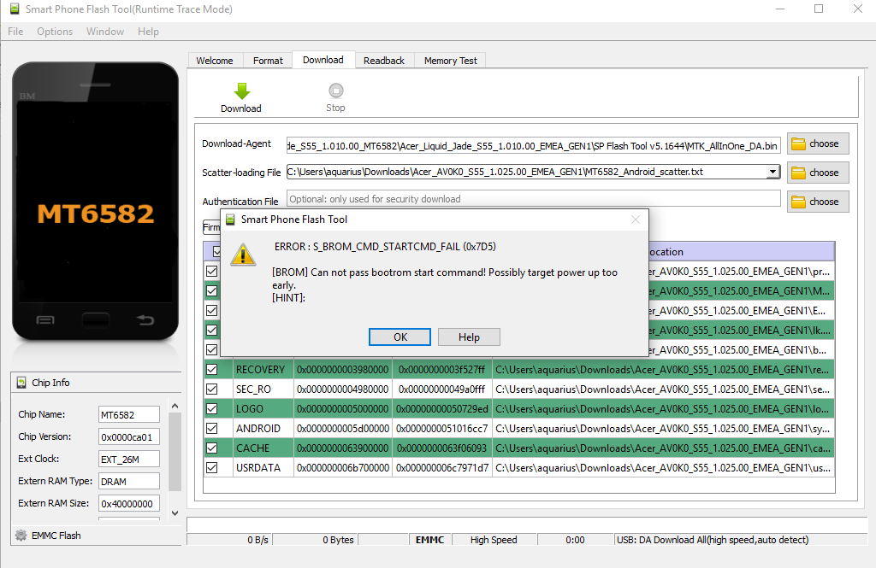876x568 pixels.
Task: Click the Chip Version field 0x0000ca01
Action: [129, 436]
